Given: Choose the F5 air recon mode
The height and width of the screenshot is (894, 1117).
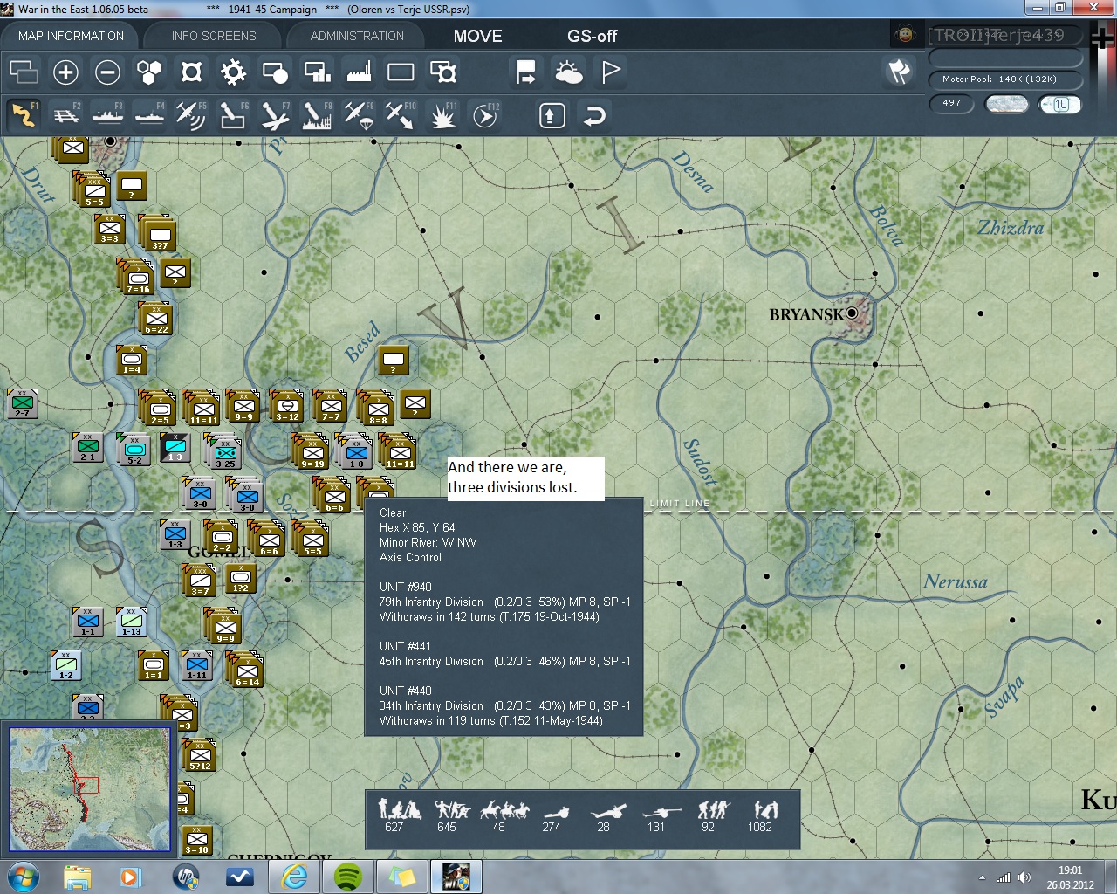Looking at the screenshot, I should 190,115.
